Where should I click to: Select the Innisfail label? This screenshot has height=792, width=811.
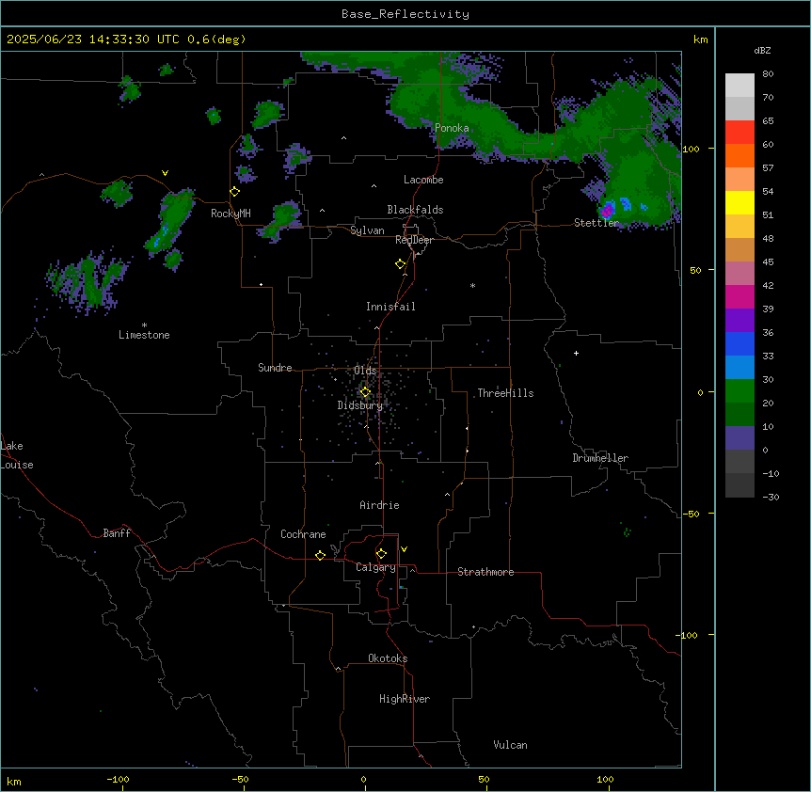coord(390,307)
